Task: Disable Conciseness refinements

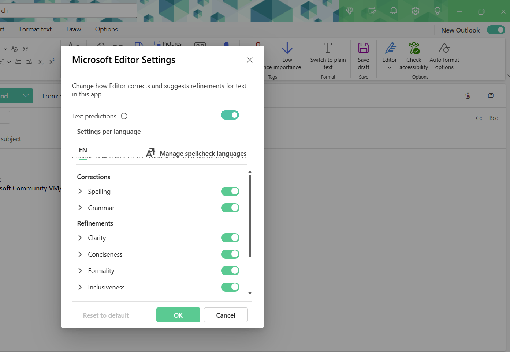Action: [x=230, y=254]
